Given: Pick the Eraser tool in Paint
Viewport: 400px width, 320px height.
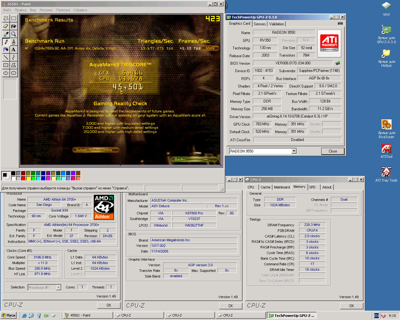Looking at the screenshot, I should coord(6,26).
